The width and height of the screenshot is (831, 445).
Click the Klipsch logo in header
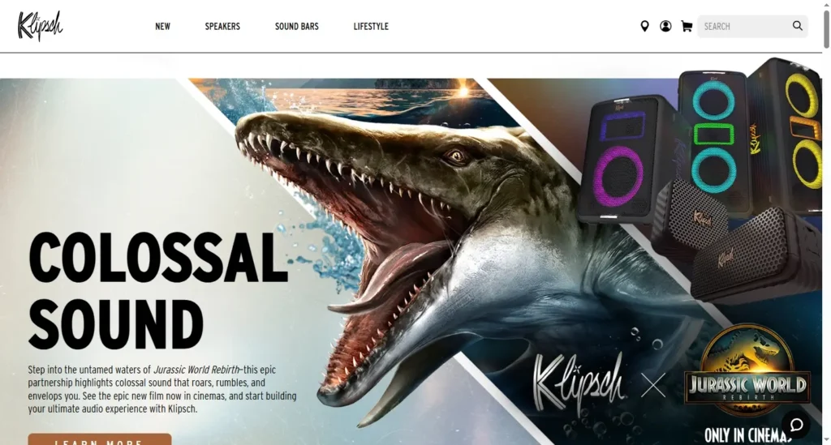[41, 26]
